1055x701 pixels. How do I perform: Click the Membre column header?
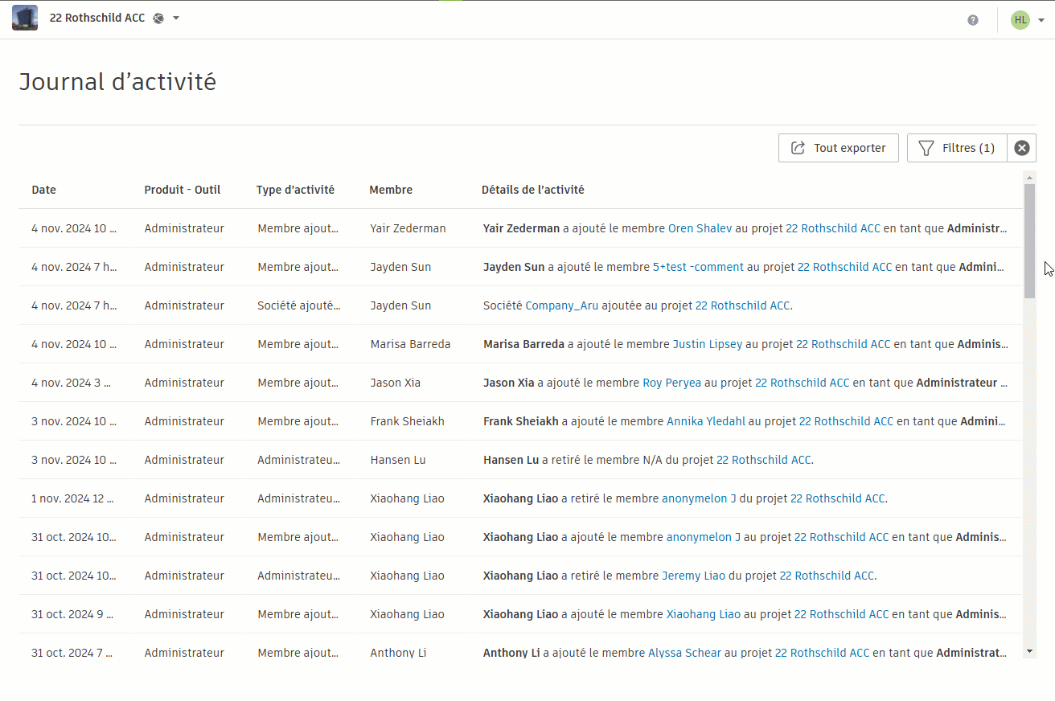(x=391, y=190)
